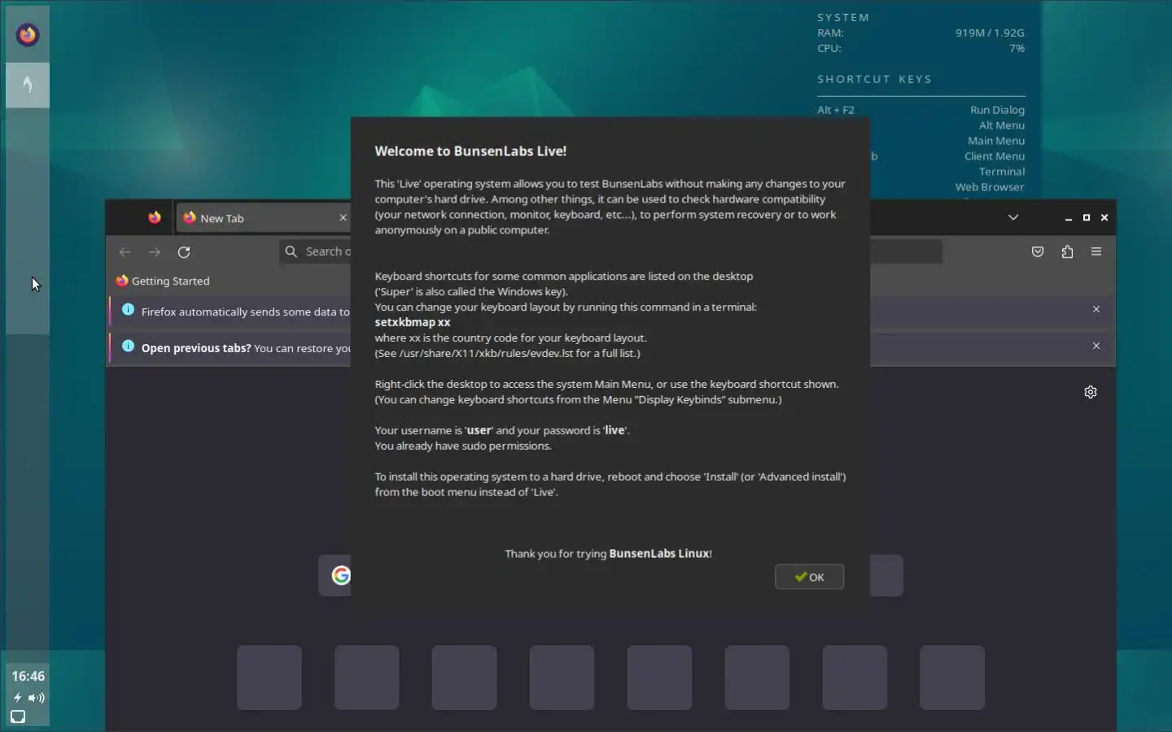Close the Firefox window
This screenshot has width=1172, height=732.
(x=1104, y=218)
